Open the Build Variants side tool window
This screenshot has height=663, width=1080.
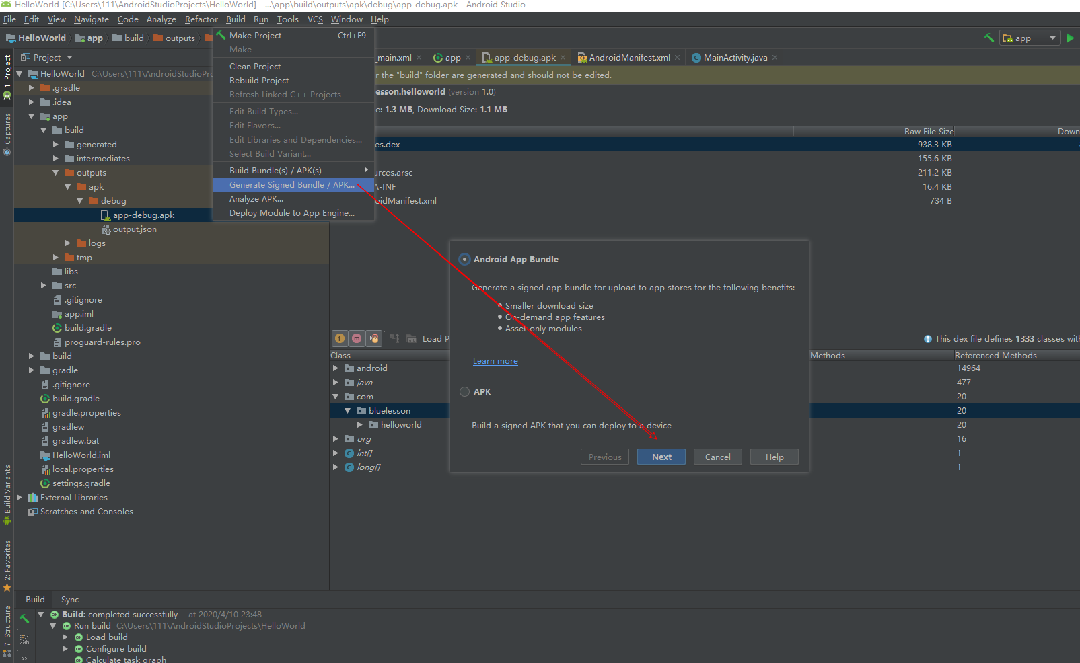(7, 494)
